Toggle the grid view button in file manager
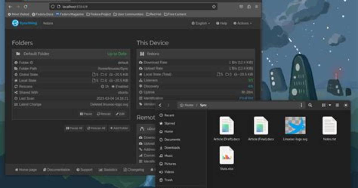The image size is (358, 188). click(x=324, y=105)
